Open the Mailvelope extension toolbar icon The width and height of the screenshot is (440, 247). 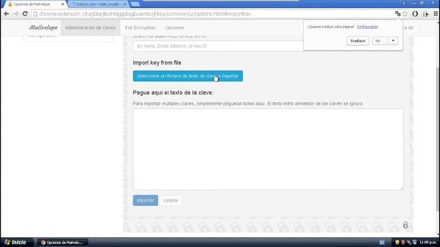pos(426,14)
